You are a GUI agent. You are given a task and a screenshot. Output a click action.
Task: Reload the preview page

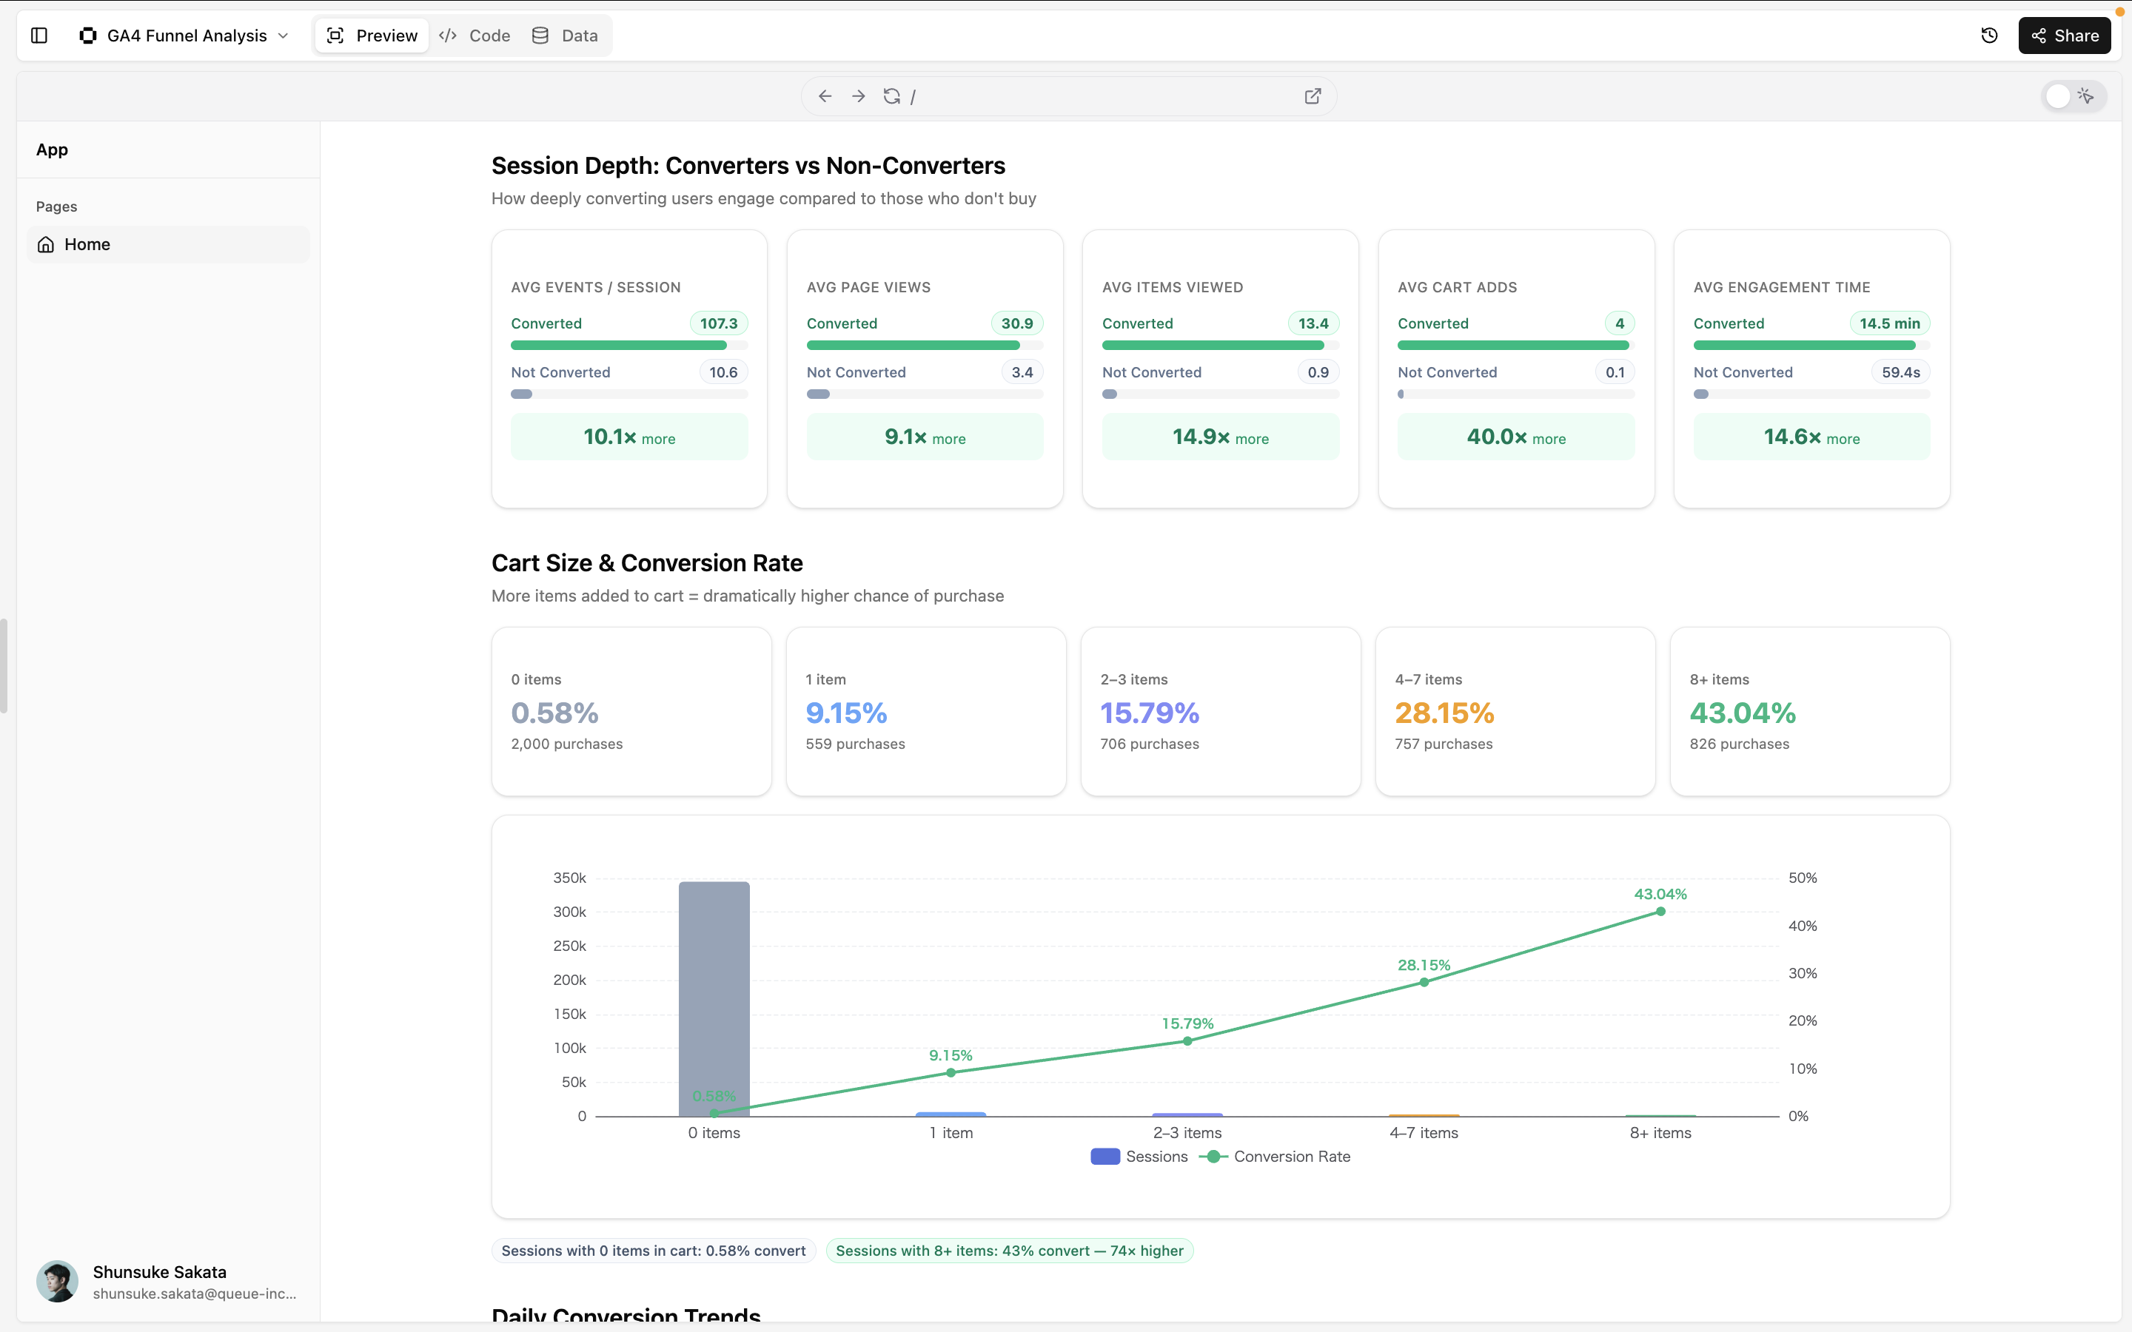coord(891,96)
